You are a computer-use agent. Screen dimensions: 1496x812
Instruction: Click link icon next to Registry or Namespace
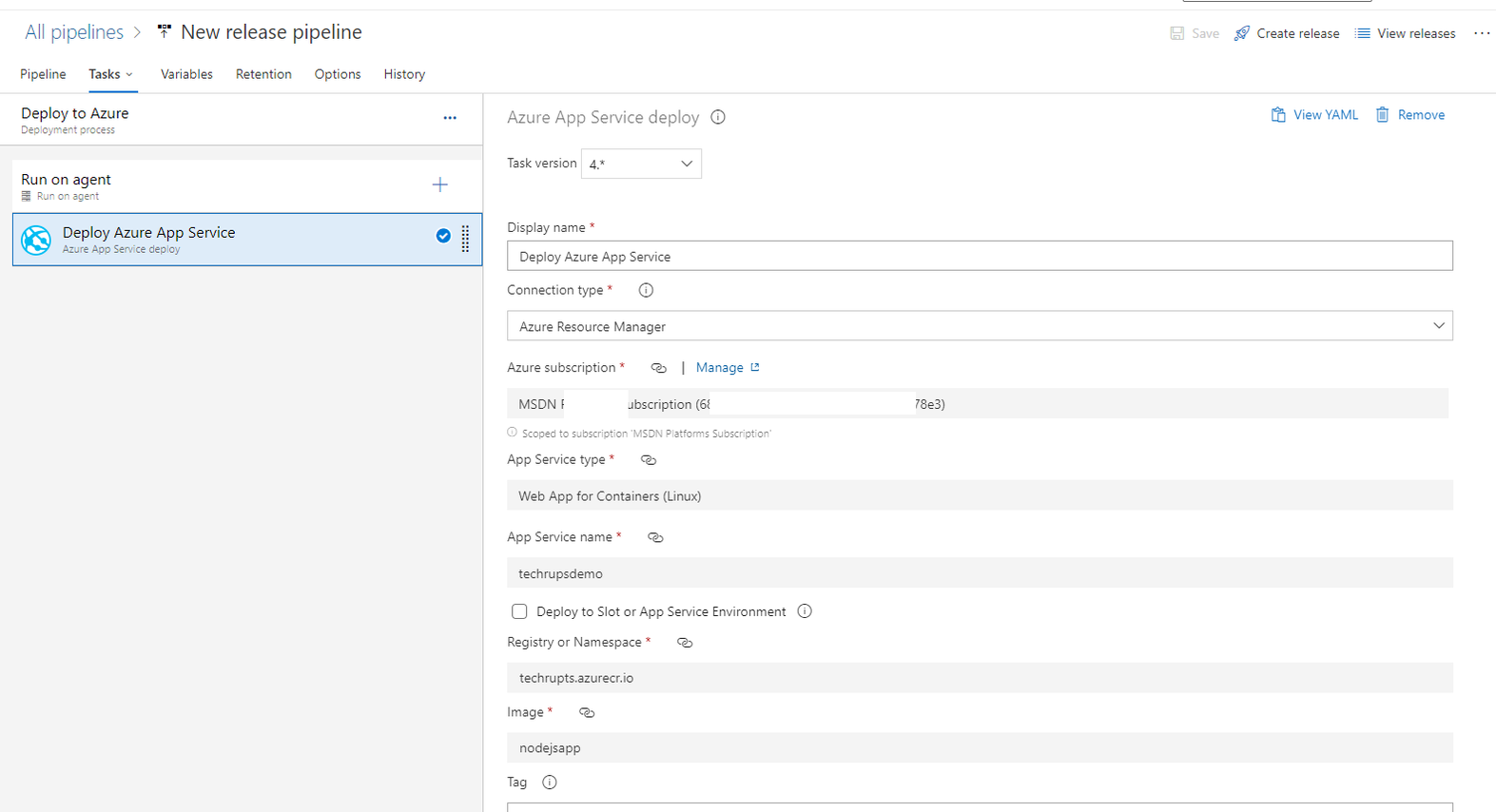tap(685, 643)
